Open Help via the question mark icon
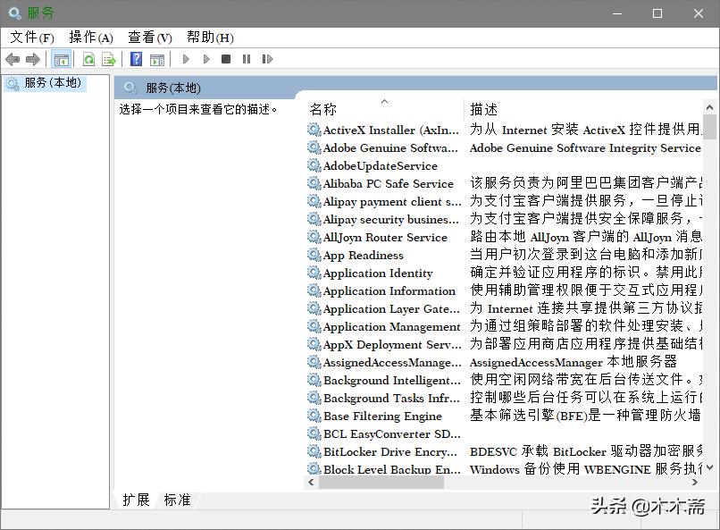 [137, 59]
